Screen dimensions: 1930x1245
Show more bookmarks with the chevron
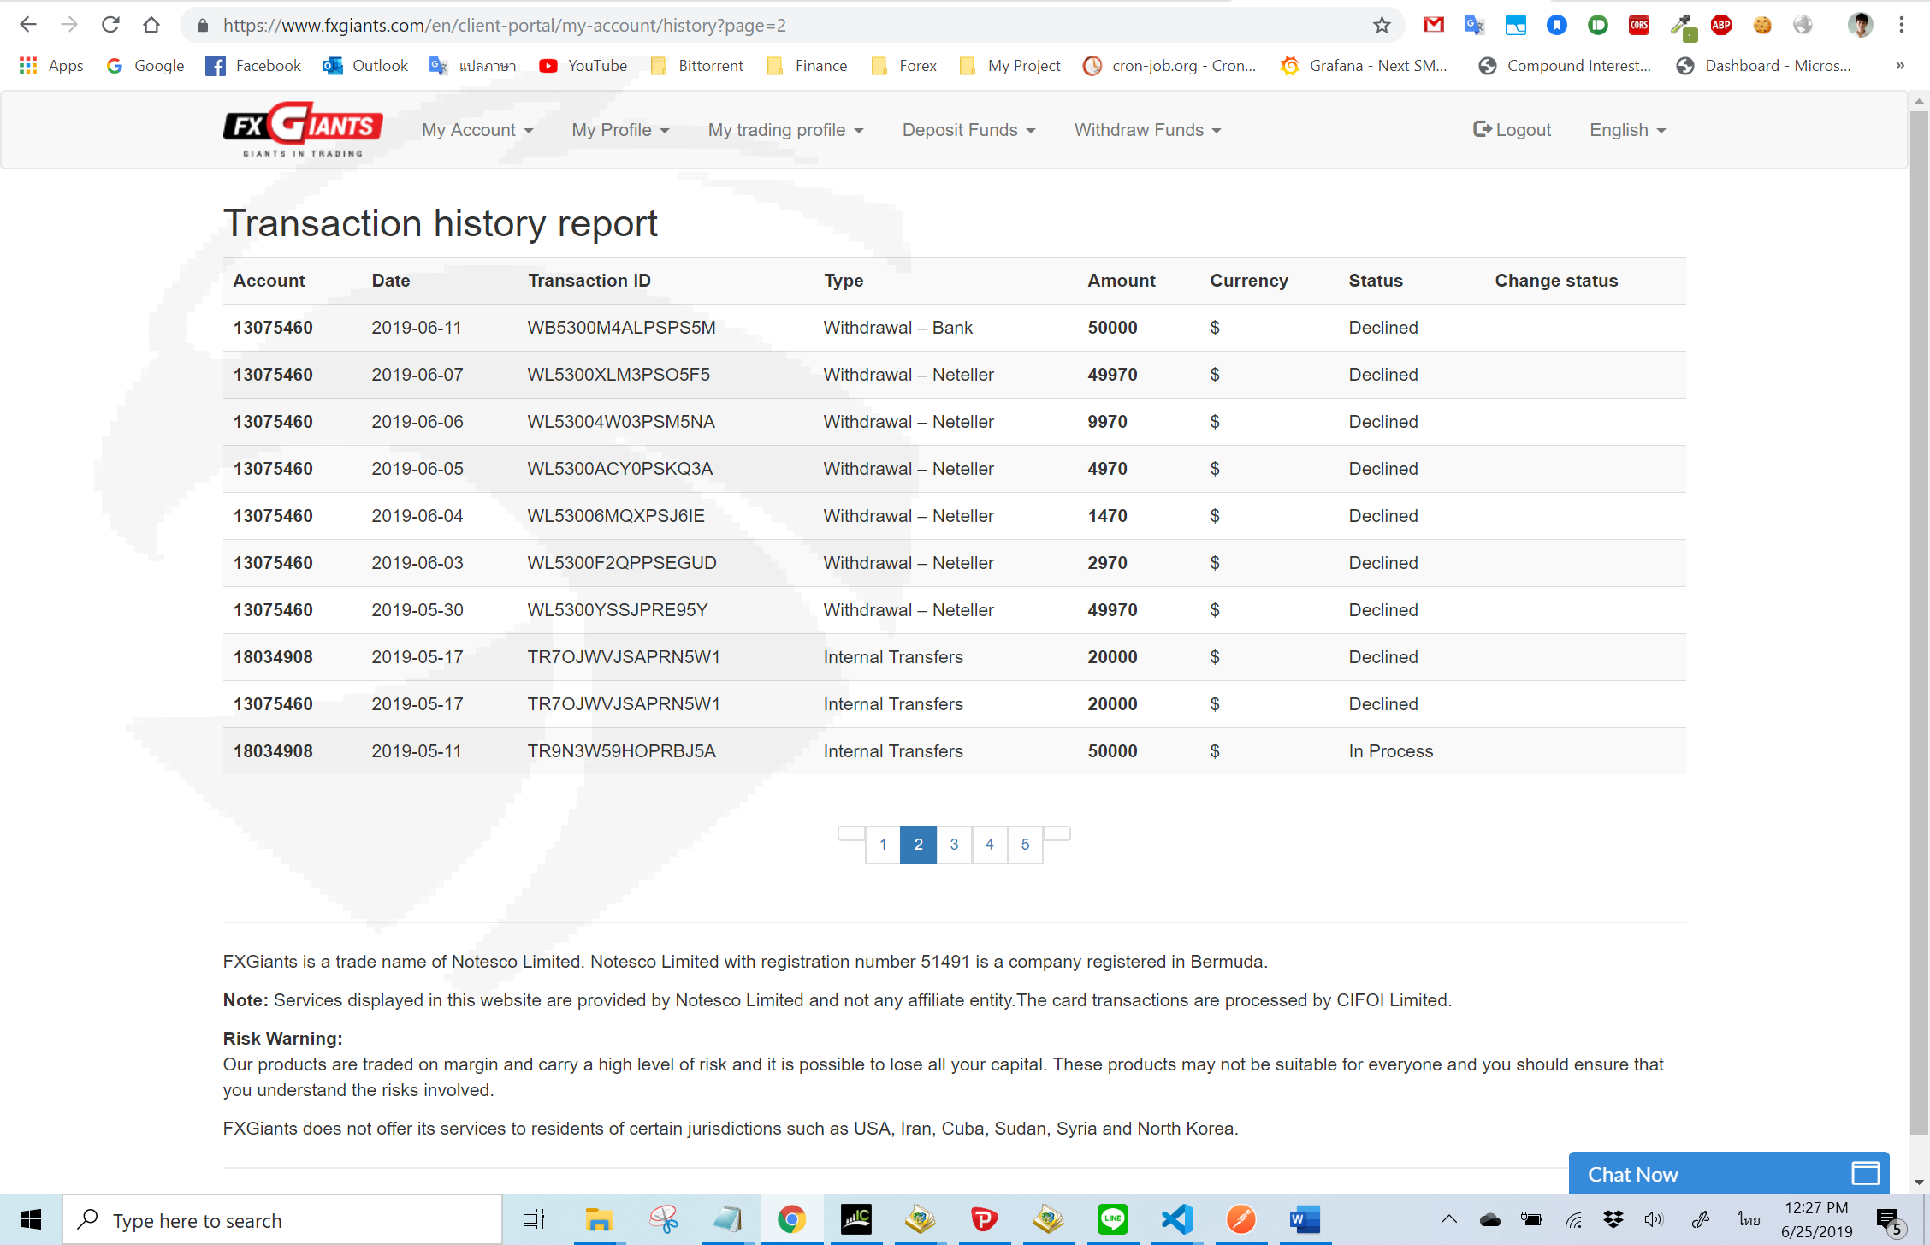1900,66
